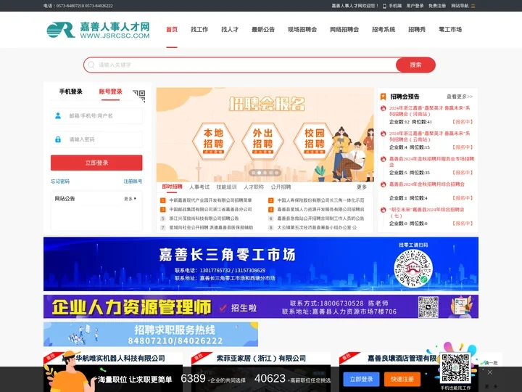This screenshot has width=522, height=392.
Task: Click orange 快速注册 in bottom bar
Action: coord(402,379)
